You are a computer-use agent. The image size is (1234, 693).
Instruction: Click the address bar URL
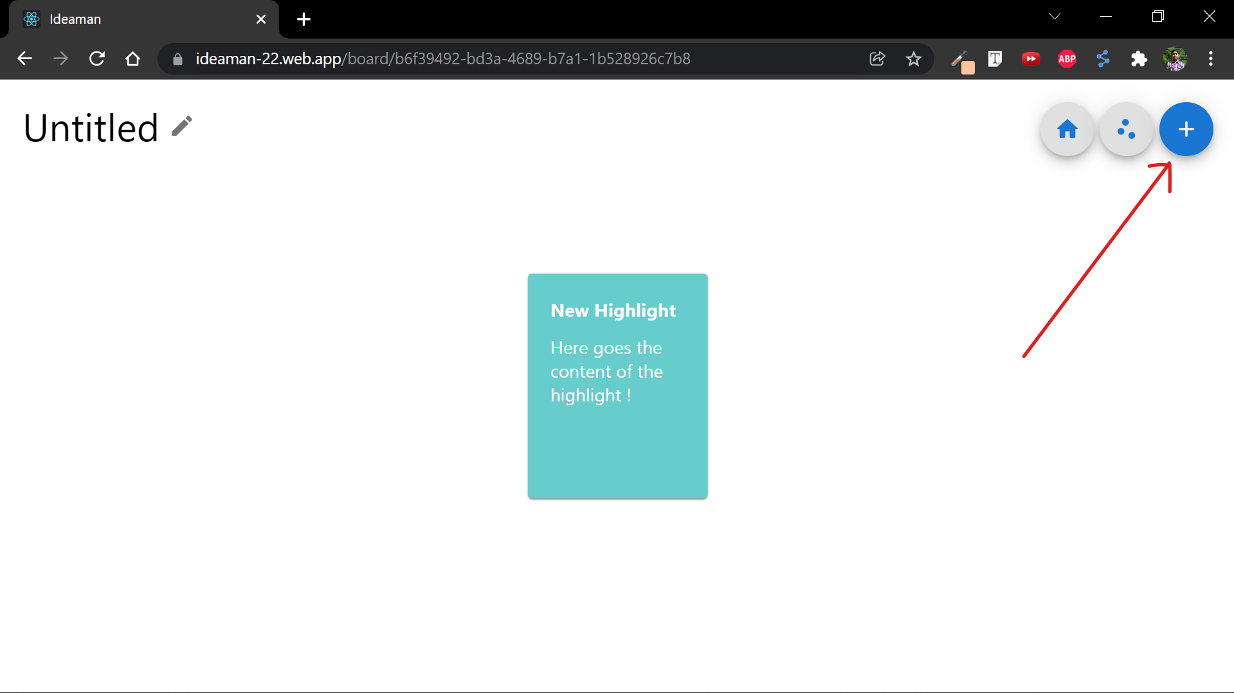(x=443, y=58)
